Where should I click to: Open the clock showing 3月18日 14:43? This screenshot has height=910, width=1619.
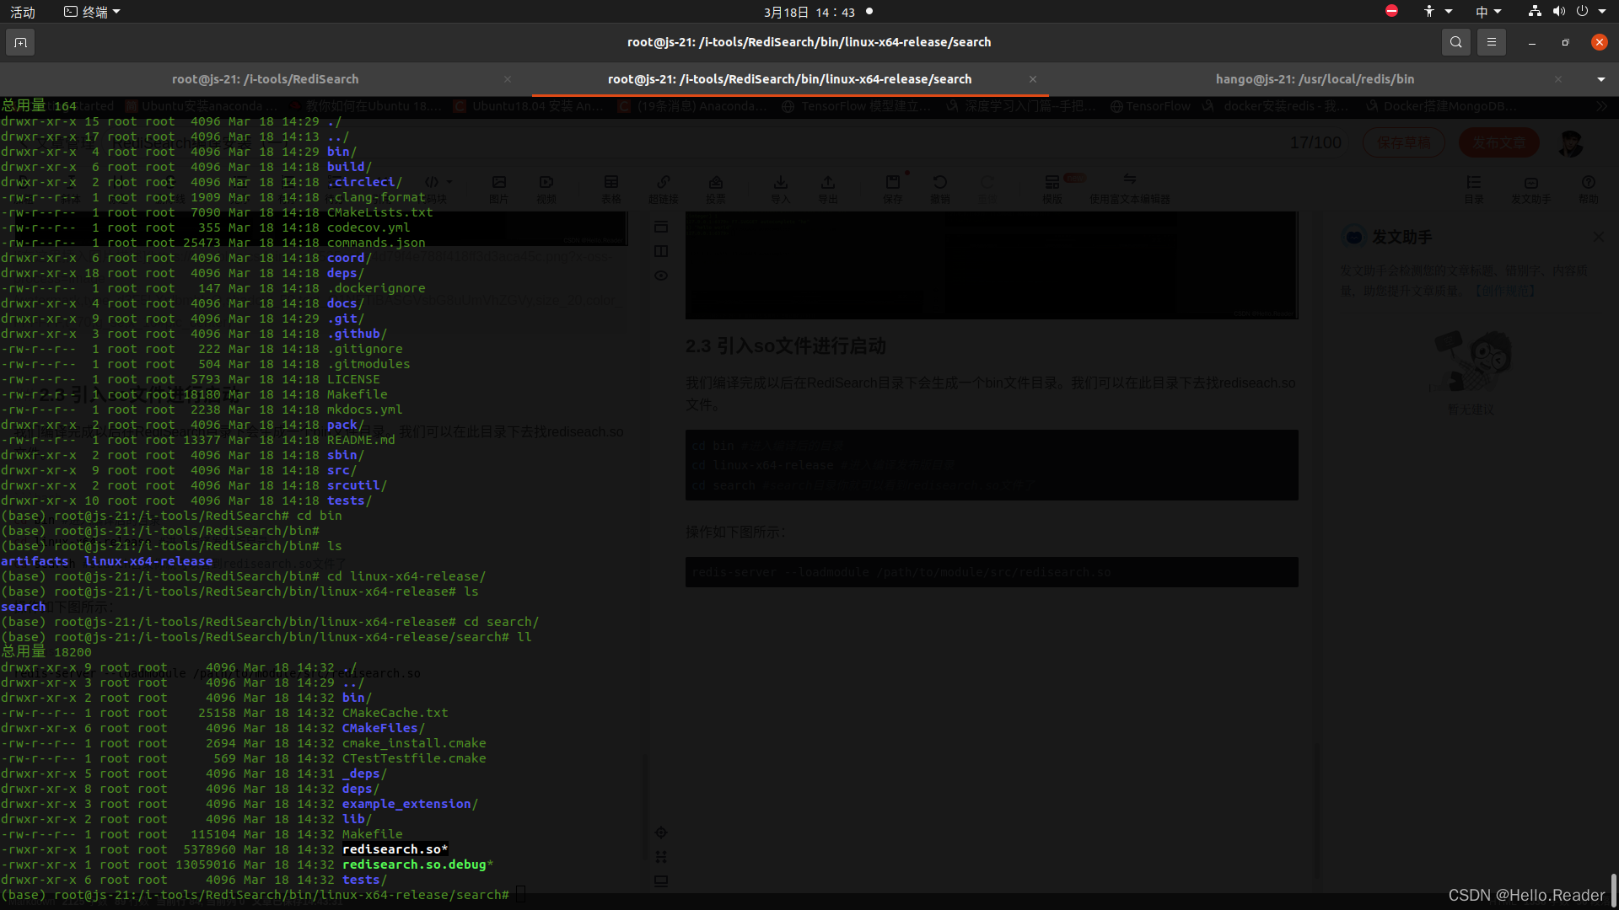[x=809, y=12]
